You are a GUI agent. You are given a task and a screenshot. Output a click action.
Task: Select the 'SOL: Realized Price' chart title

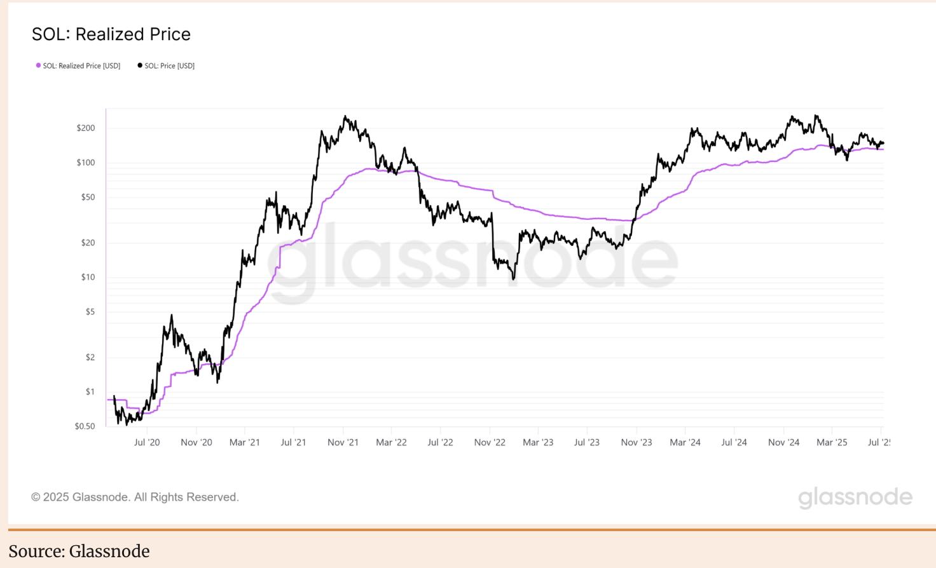coord(111,34)
